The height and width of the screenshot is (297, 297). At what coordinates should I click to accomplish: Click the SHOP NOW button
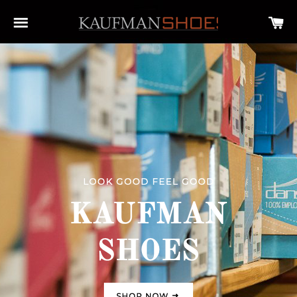coord(148,290)
